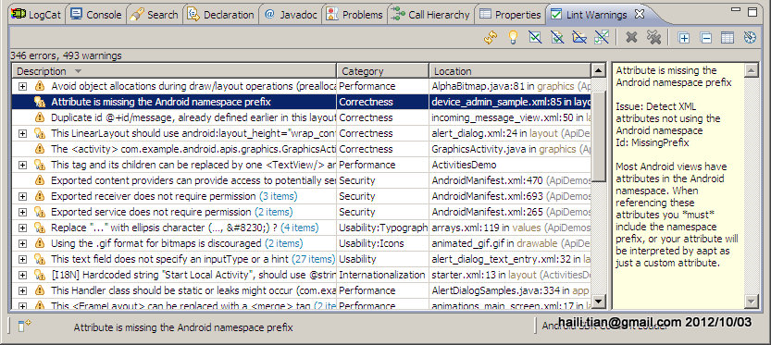
Task: Refresh the lint warnings list
Action: pyautogui.click(x=491, y=38)
